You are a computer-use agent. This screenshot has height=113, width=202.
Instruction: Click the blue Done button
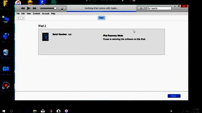point(174,96)
